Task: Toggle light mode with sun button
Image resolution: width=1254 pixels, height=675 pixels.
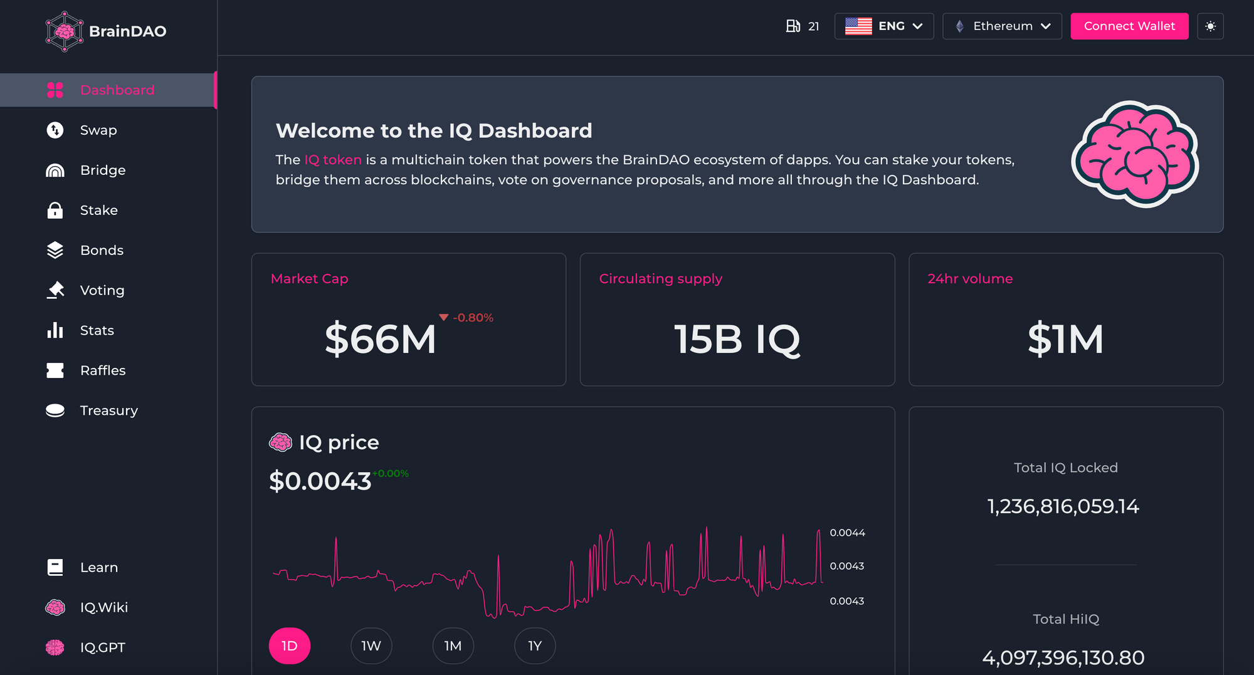Action: 1210,26
